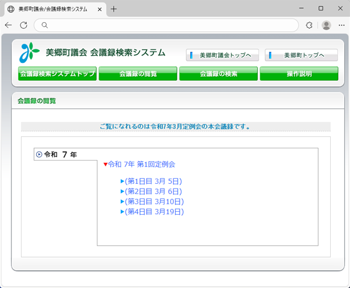Click the globe site icon on the tab
This screenshot has width=350, height=288.
[11, 9]
